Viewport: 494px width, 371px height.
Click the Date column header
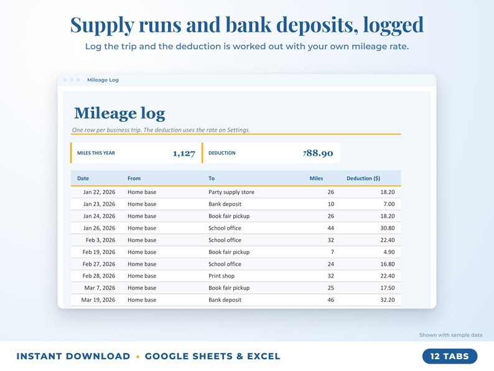(x=83, y=179)
